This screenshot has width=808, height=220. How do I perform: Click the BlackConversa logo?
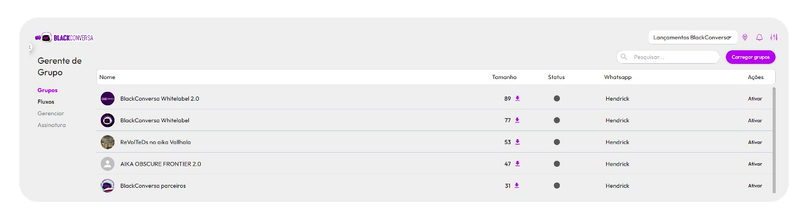click(x=65, y=37)
